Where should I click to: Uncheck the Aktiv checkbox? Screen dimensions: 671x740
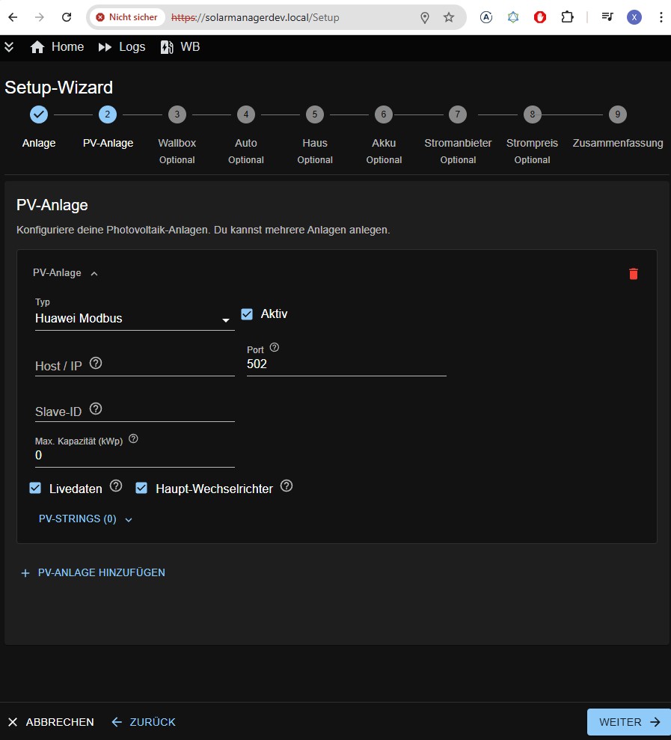(247, 314)
